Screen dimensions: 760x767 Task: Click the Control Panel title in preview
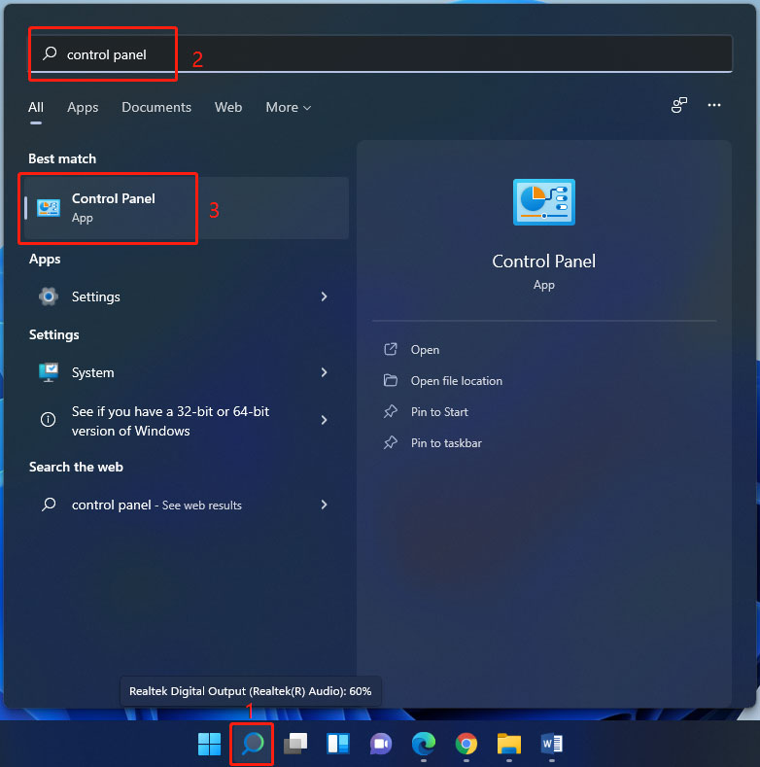[544, 261]
